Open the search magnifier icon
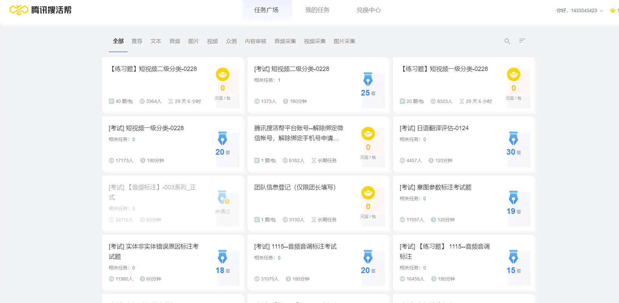Screen dimensions: 619x303 (x=507, y=41)
